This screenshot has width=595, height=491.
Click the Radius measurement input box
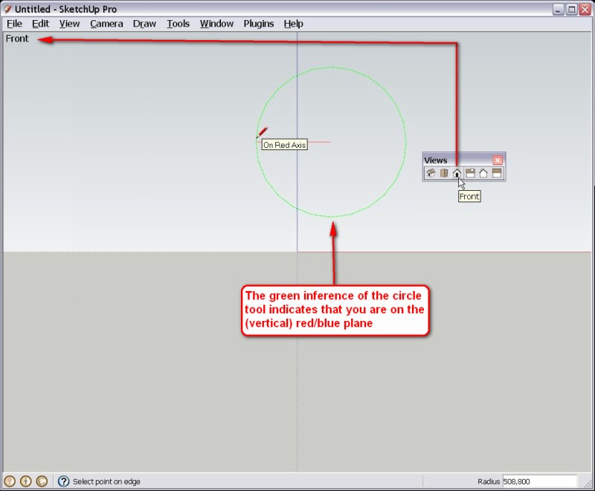click(x=539, y=481)
